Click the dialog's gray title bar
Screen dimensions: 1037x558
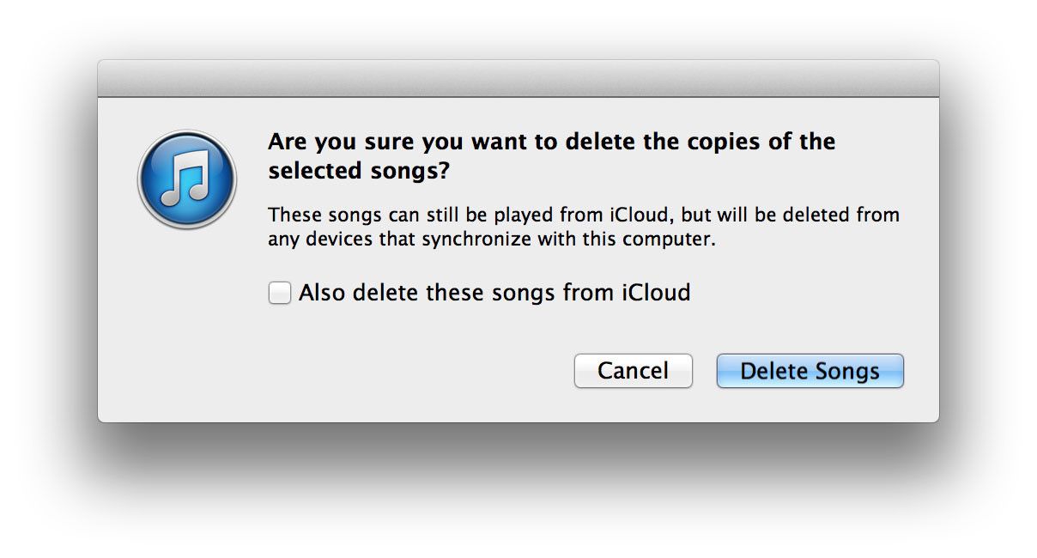(518, 79)
